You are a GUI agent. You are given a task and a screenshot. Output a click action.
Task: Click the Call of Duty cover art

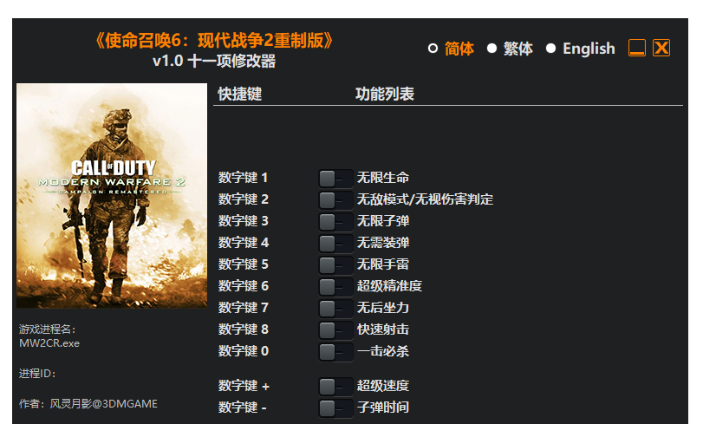[x=112, y=195]
